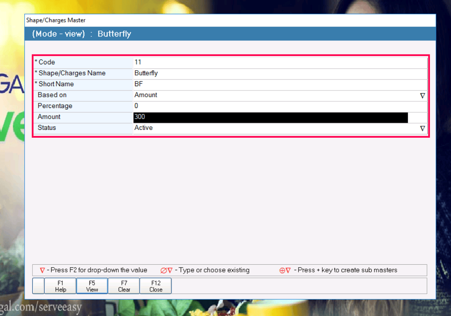Click the 'Based on' label
This screenshot has height=316, width=451.
click(x=52, y=95)
